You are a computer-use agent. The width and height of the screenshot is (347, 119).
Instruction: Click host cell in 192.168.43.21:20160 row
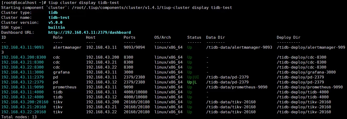(101, 107)
